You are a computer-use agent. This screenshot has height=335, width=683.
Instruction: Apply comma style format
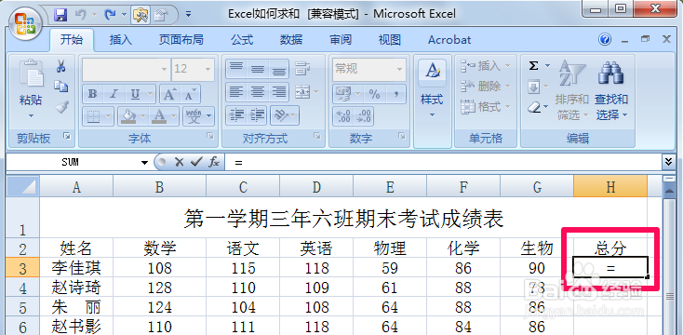point(395,94)
